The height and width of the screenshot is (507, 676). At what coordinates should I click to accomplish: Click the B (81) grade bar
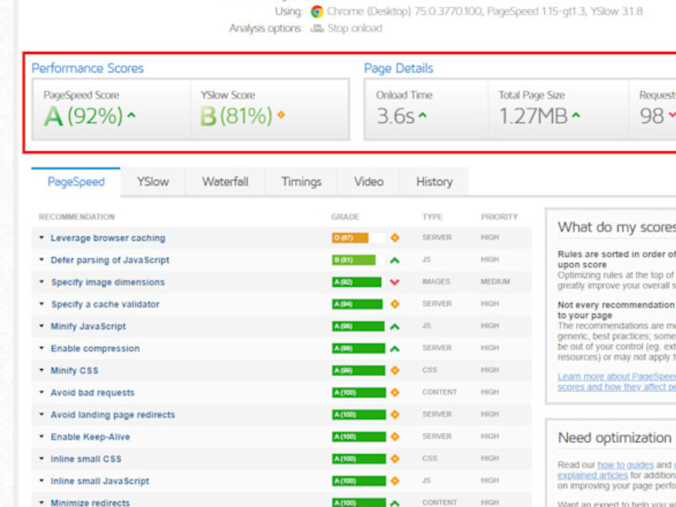[x=359, y=260]
